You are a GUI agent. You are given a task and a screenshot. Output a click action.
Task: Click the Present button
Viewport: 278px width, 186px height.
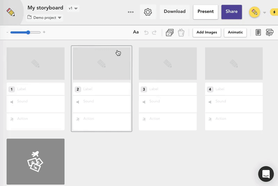[x=205, y=11]
